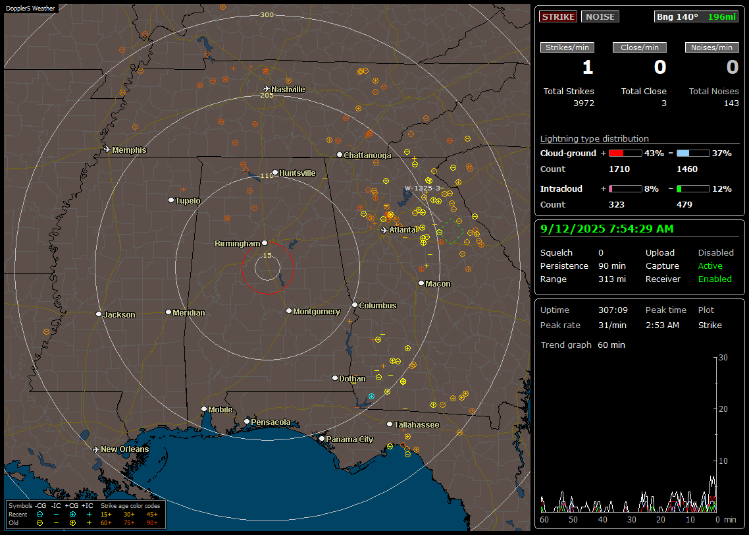The height and width of the screenshot is (535, 749).
Task: Click the Total Noises value 143
Action: (731, 103)
